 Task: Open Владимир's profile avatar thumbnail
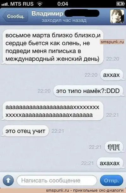[117, 16]
